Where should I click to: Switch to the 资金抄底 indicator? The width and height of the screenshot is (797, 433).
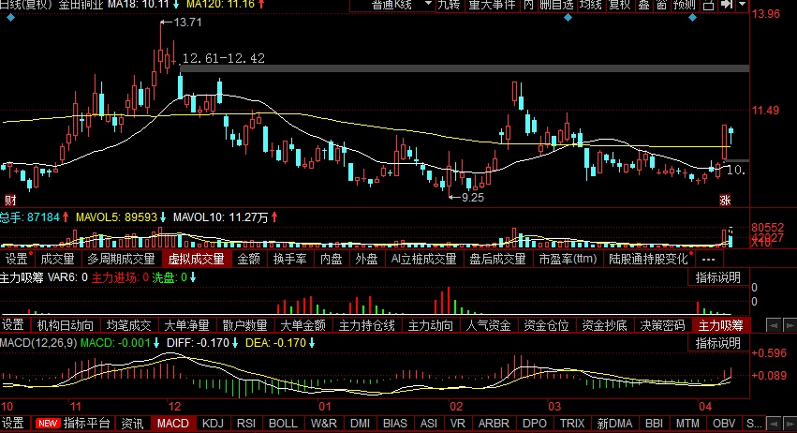(604, 325)
